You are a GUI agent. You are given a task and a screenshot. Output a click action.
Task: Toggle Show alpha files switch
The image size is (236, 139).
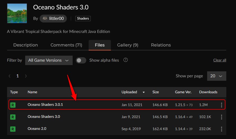pos(81,60)
